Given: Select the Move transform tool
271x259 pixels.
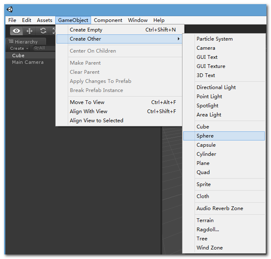Looking at the screenshot, I should [x=30, y=31].
